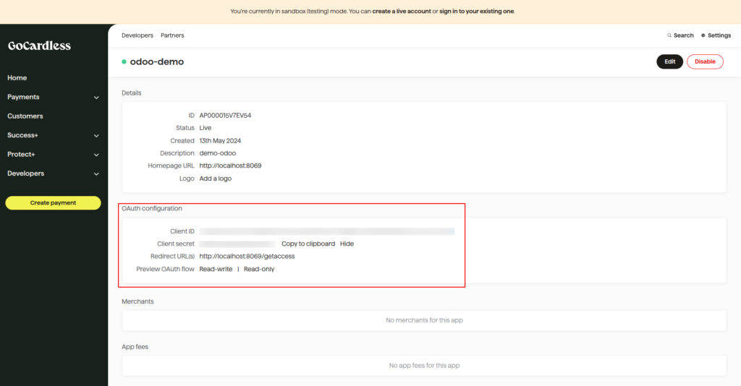Open Payments menu label in sidebar
This screenshot has height=386, width=741.
click(23, 97)
